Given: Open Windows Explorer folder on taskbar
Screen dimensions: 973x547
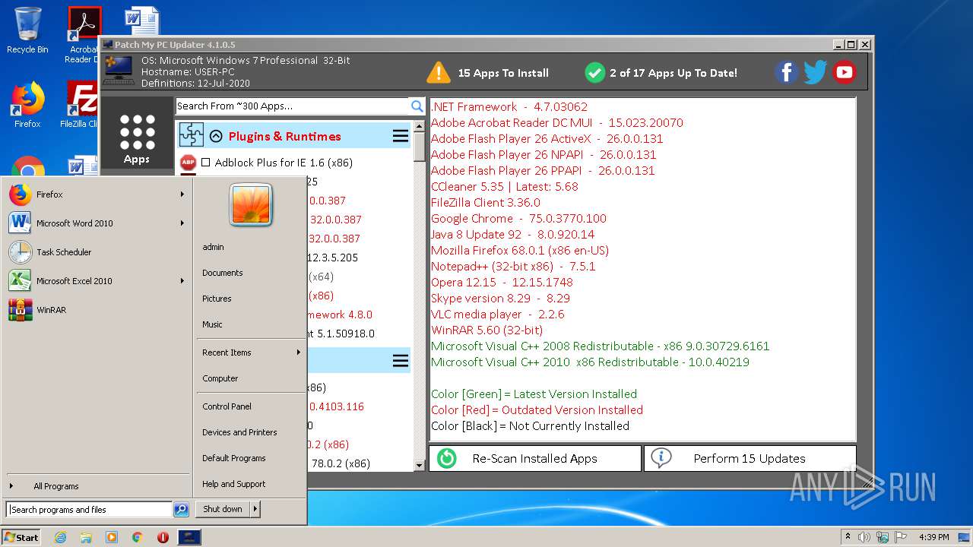Looking at the screenshot, I should tap(86, 537).
